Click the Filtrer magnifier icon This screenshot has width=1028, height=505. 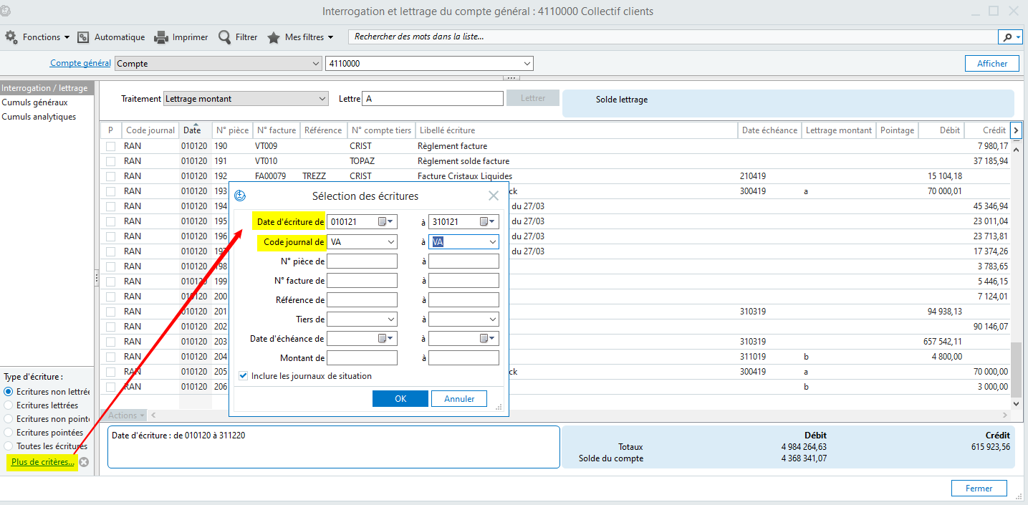point(225,37)
